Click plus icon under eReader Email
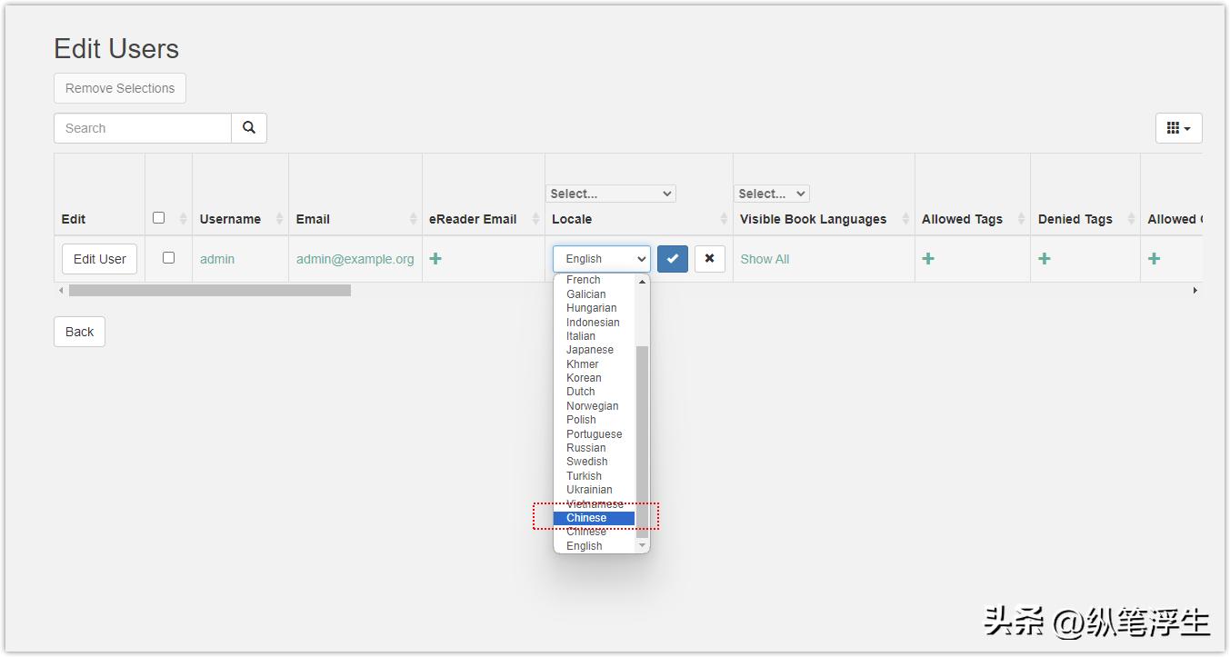 (x=435, y=259)
